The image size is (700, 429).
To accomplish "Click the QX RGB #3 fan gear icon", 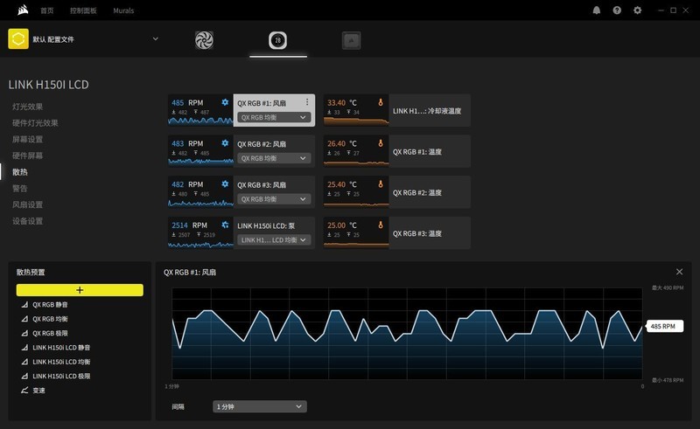I will 225,183.
